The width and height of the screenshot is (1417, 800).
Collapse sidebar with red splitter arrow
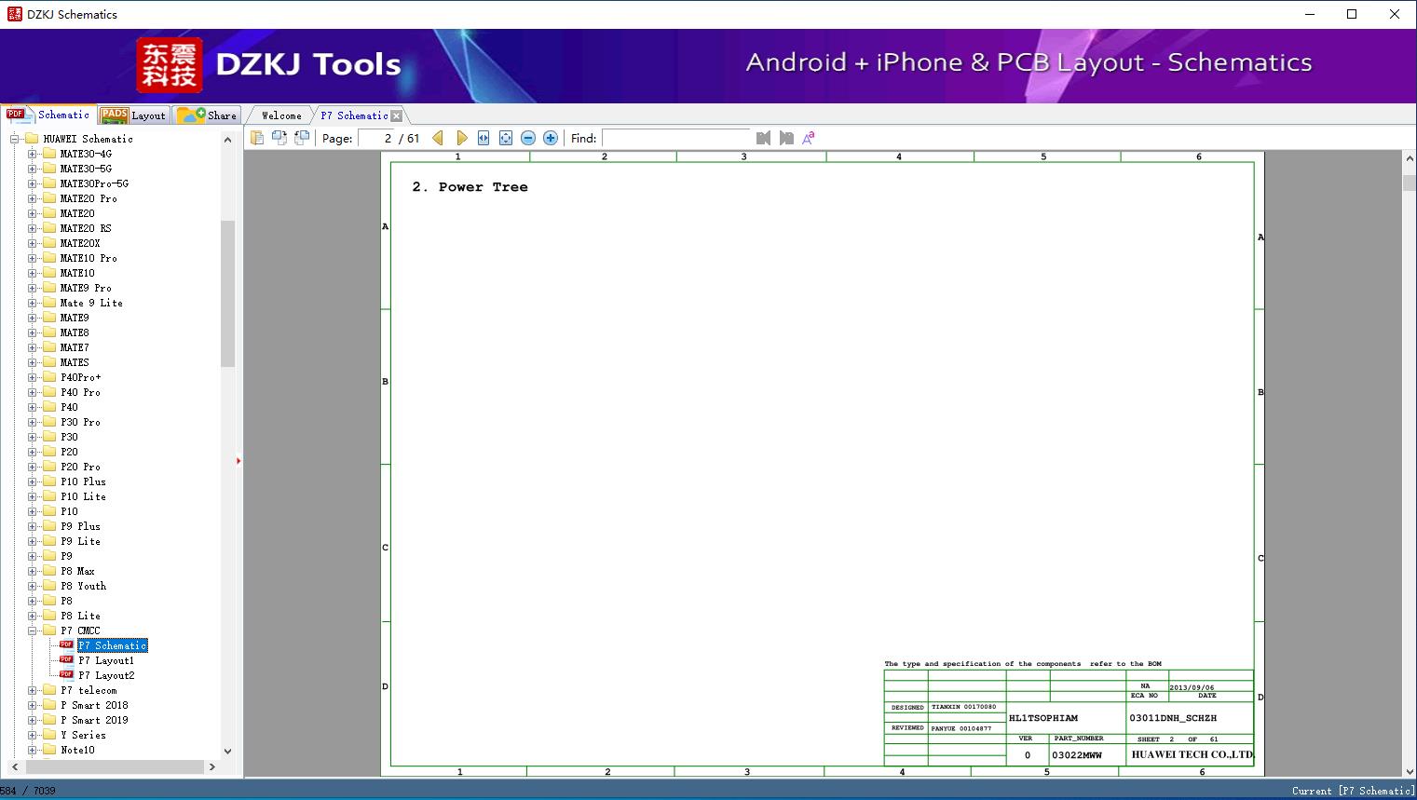238,461
